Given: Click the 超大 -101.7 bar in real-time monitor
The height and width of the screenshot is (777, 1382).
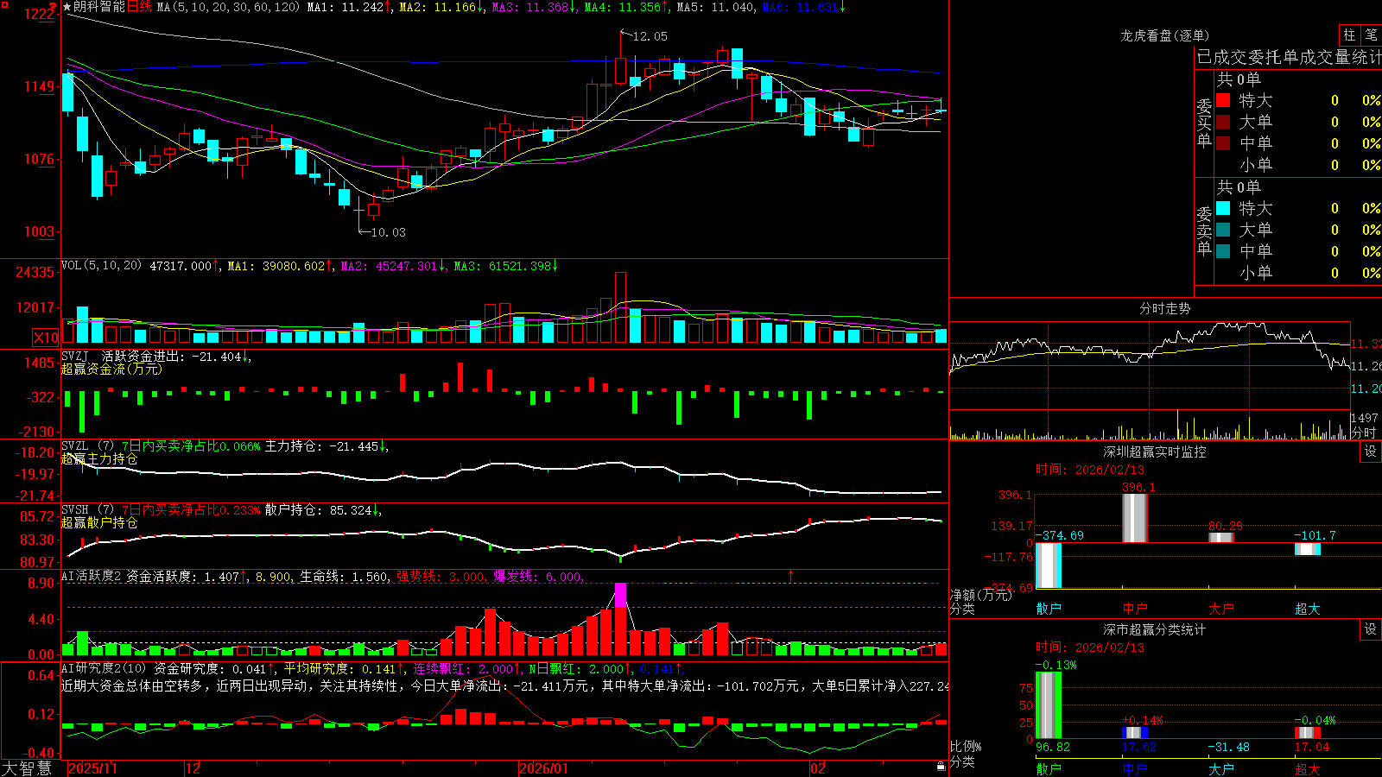Looking at the screenshot, I should pos(1308,549).
